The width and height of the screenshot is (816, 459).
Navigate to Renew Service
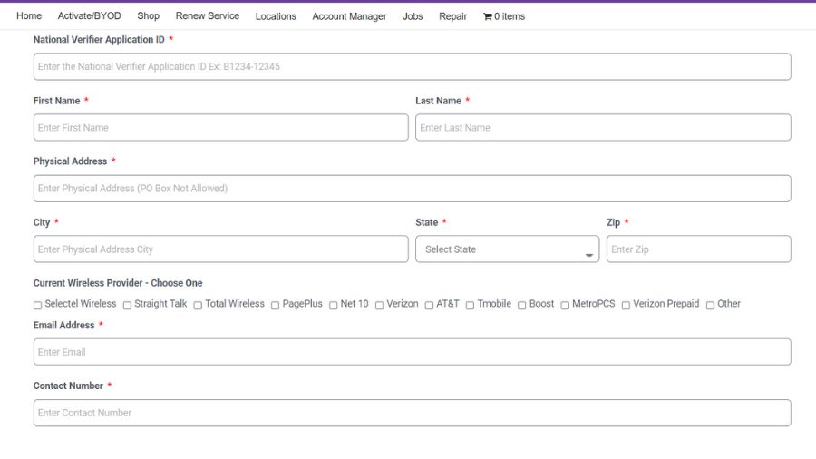click(207, 16)
